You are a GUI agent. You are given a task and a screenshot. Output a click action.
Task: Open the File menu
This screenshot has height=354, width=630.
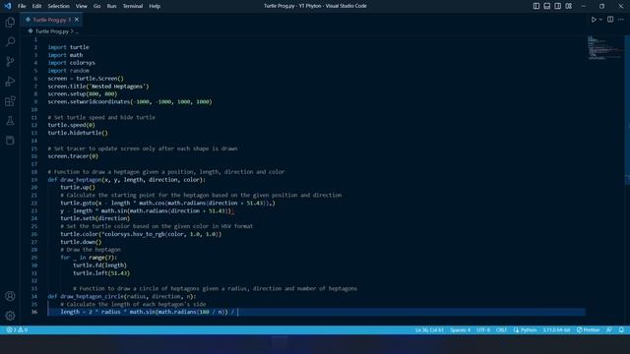pos(22,6)
